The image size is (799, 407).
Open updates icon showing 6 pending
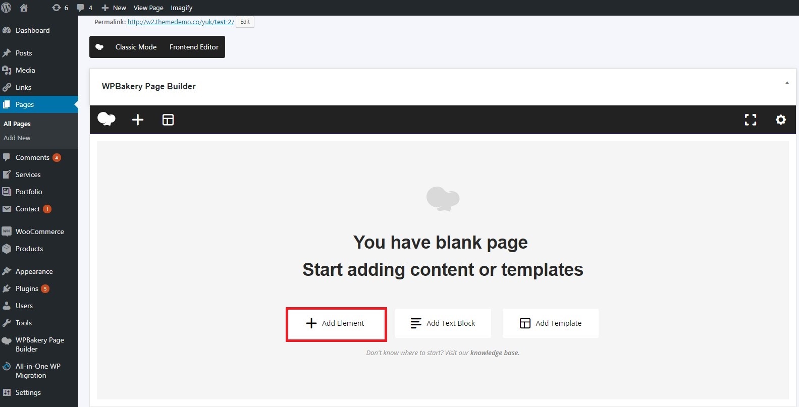coord(60,8)
